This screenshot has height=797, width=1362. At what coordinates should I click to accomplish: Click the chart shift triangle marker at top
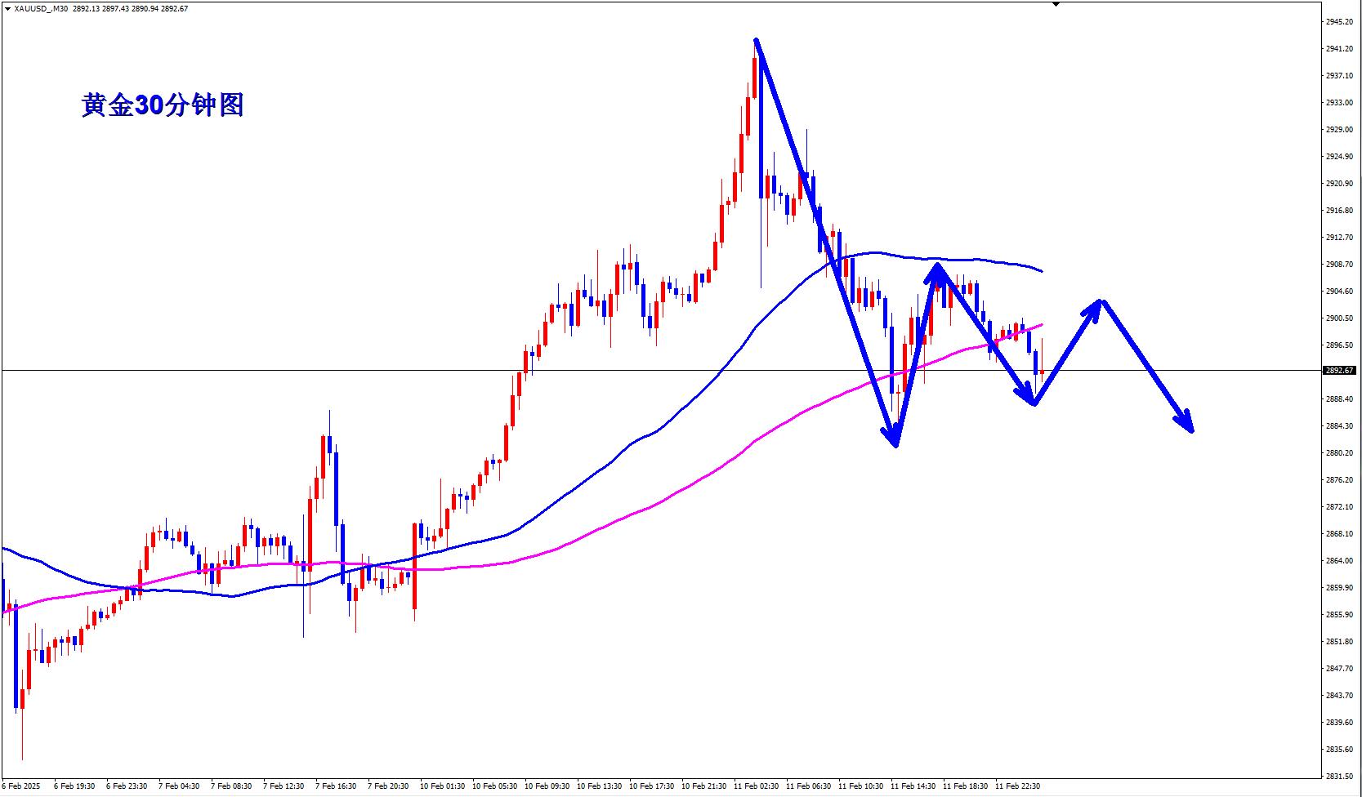pos(1056,4)
